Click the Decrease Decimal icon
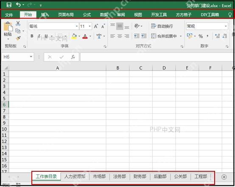This screenshot has height=187, width=235. (225, 36)
